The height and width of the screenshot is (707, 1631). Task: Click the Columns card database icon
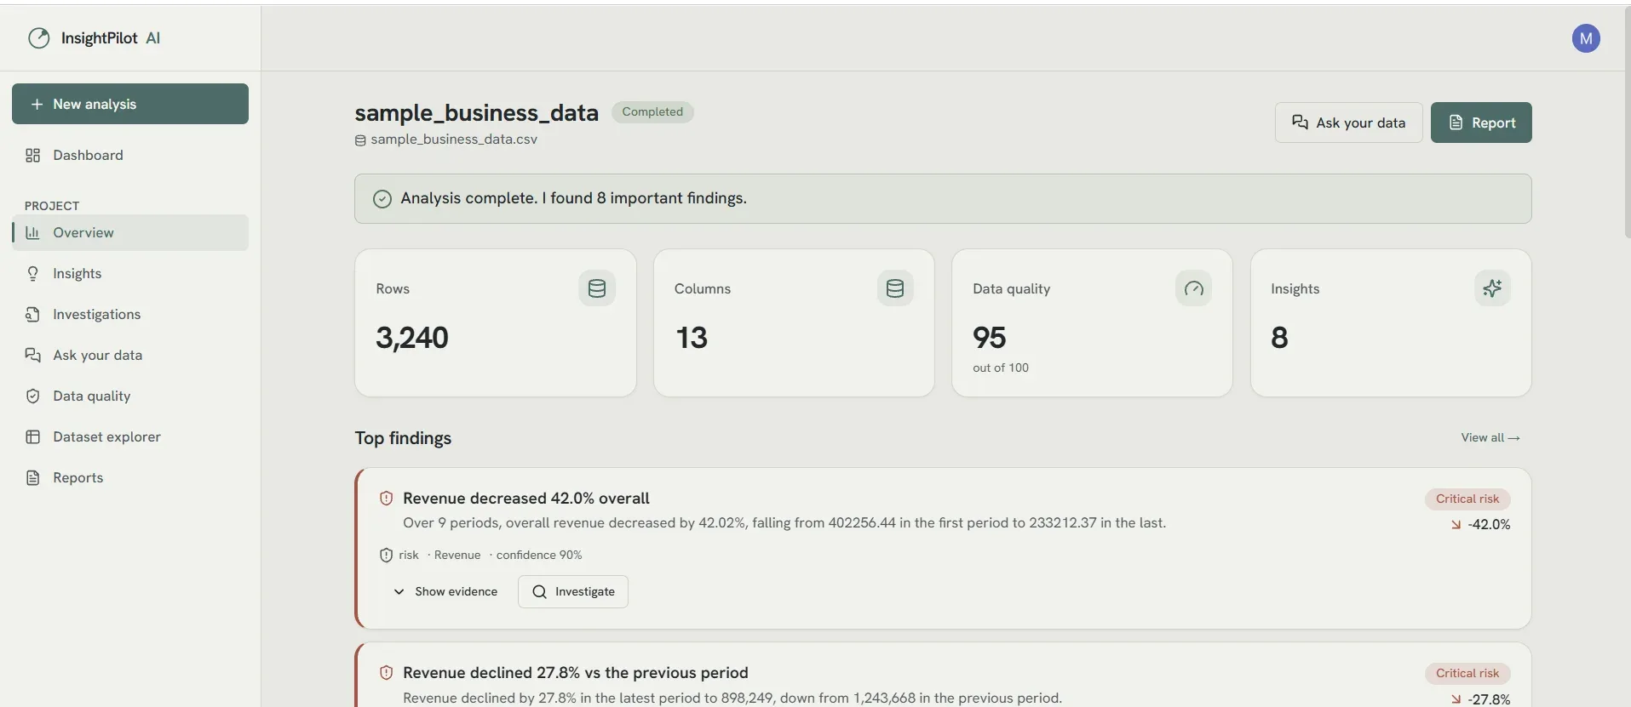point(895,288)
